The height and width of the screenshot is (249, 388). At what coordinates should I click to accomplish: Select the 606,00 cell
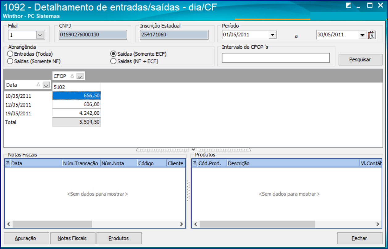[77, 104]
